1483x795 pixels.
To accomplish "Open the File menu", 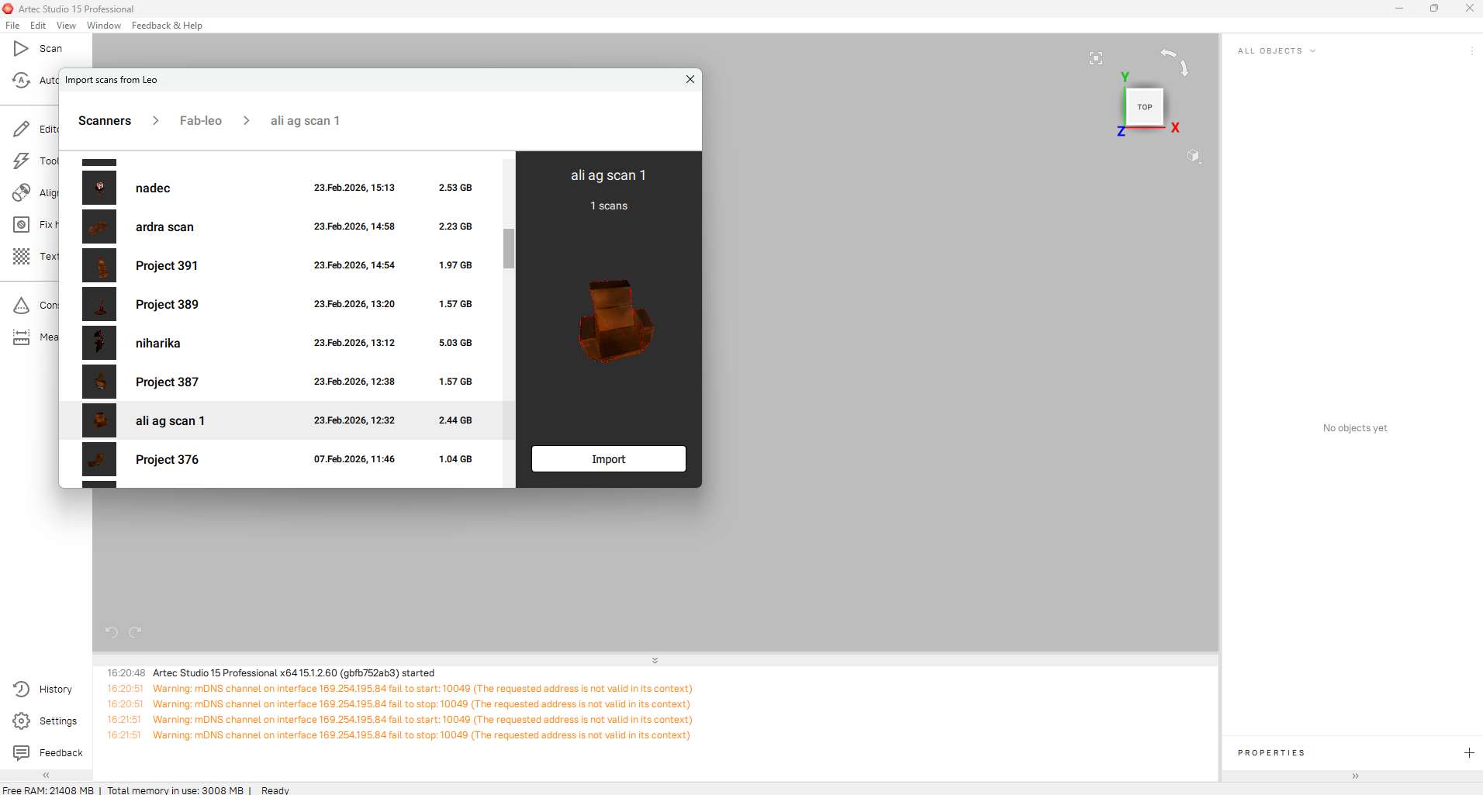I will pyautogui.click(x=12, y=26).
